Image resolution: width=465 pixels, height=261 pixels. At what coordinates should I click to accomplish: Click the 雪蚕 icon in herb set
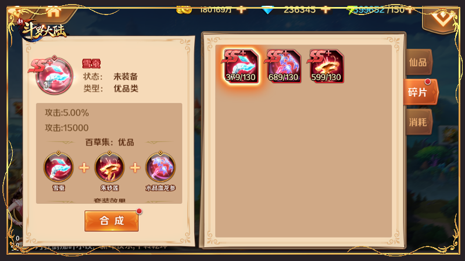click(x=59, y=167)
